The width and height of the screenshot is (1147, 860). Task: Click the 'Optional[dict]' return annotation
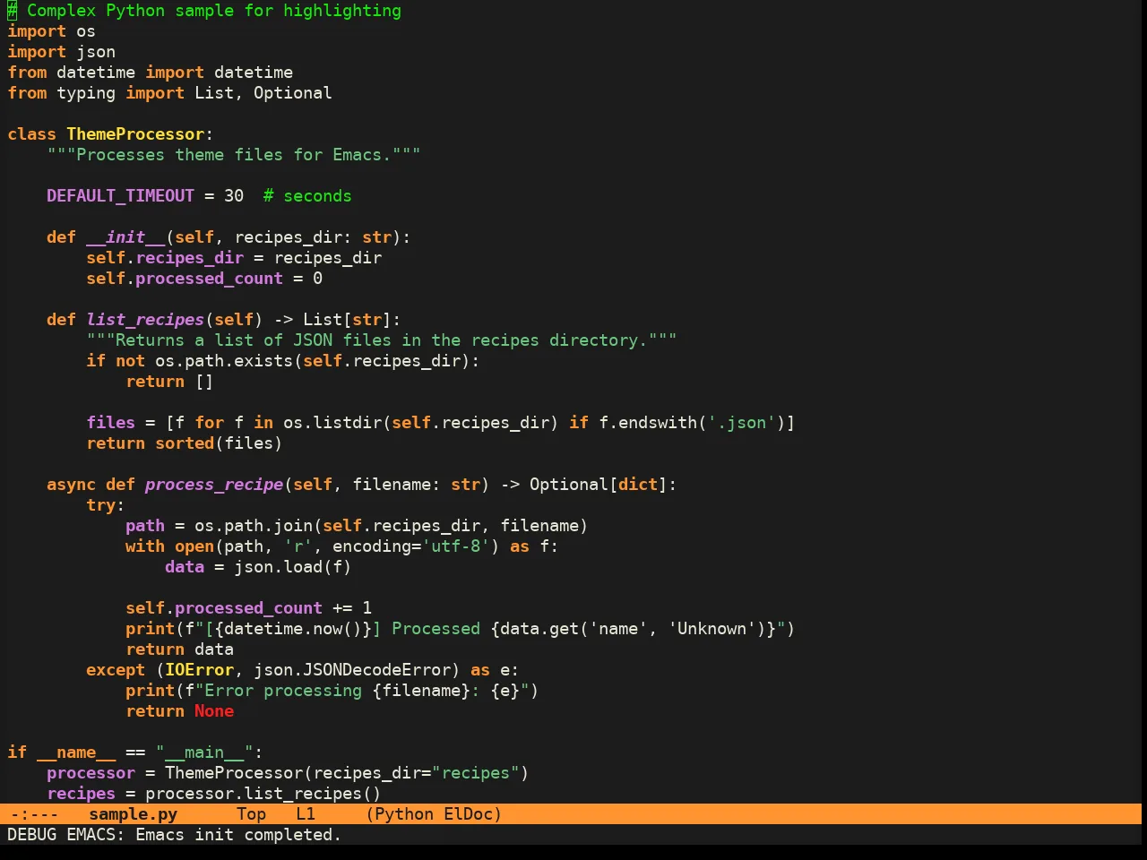(x=599, y=485)
